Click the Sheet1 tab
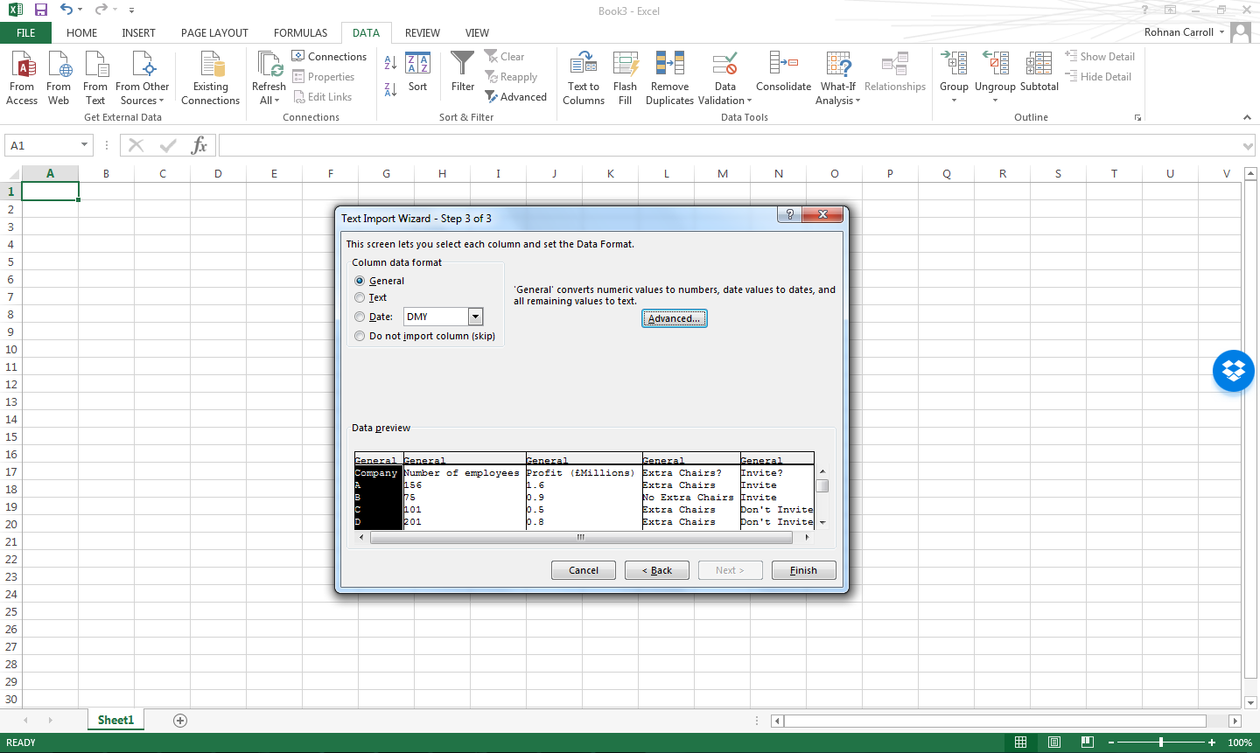 pos(115,720)
